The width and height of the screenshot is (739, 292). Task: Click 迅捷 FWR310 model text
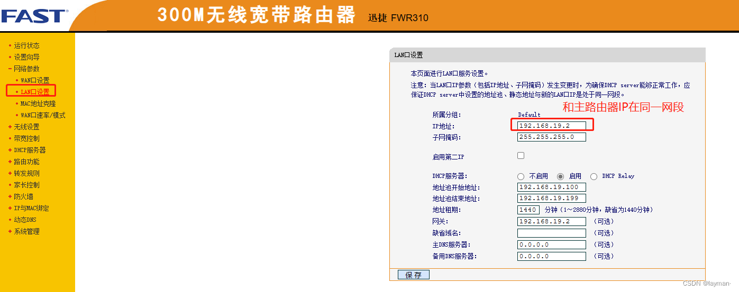398,18
